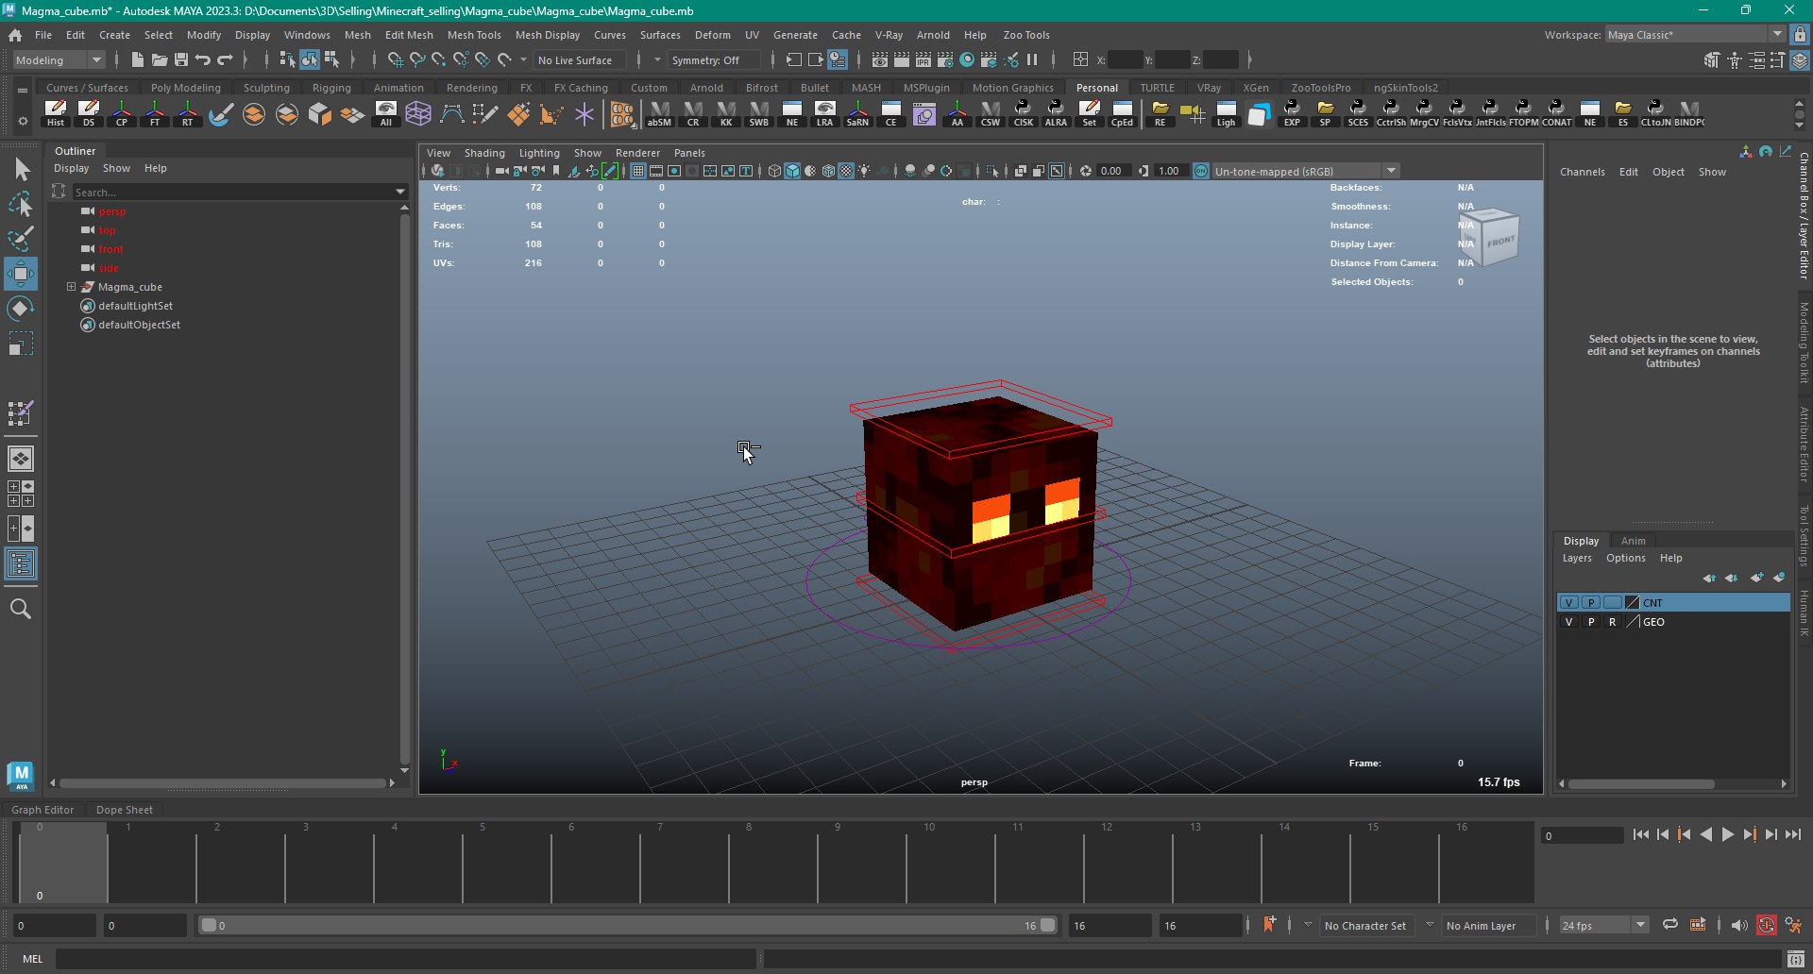Toggle audio speaker icon
Viewport: 1813px width, 974px height.
pos(1738,926)
